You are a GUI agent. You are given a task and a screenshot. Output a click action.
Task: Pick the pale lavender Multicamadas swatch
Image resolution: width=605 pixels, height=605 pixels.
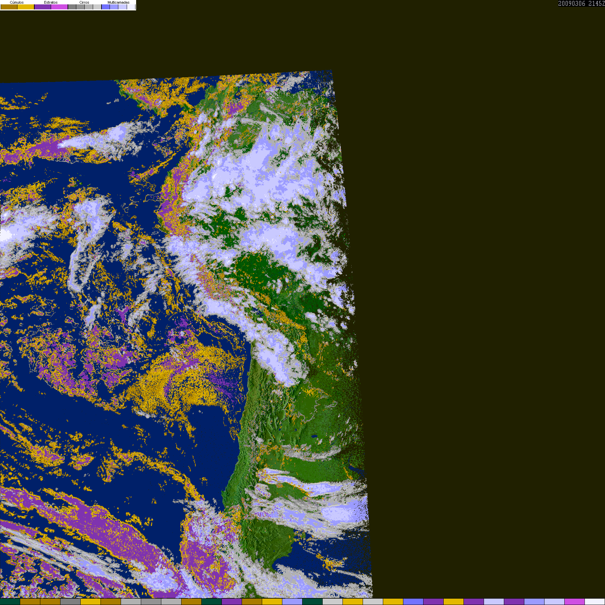point(122,7)
